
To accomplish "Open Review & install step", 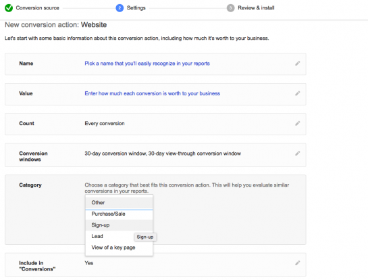I will (x=256, y=8).
